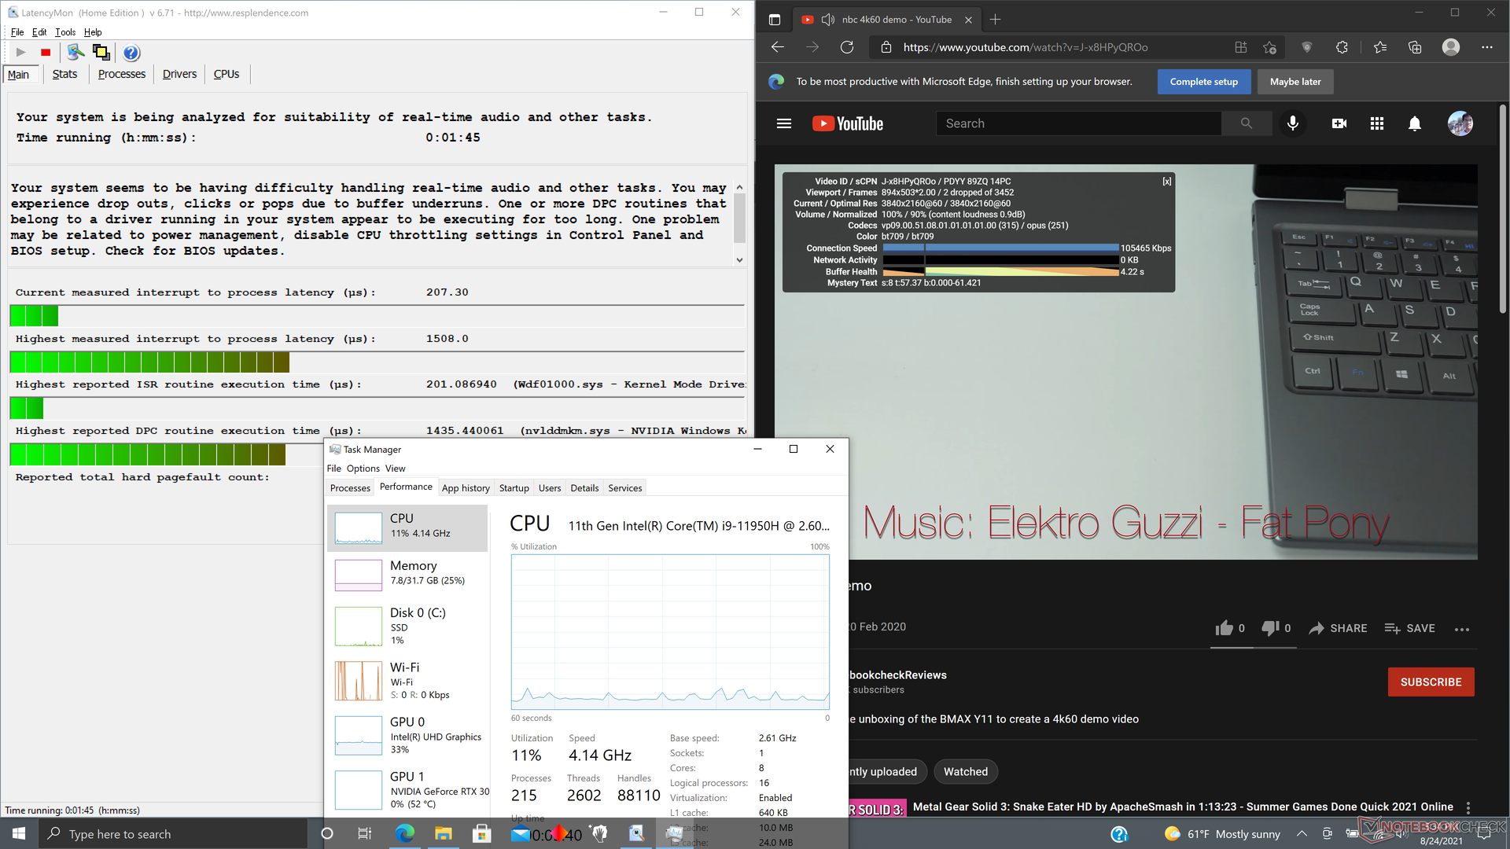
Task: Refresh the Edge browser page
Action: [x=847, y=47]
